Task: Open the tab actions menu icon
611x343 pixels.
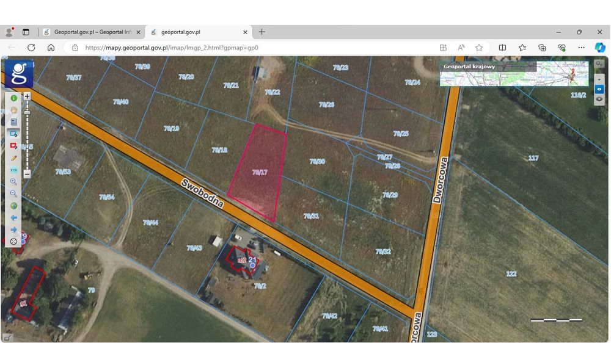Action: [x=26, y=32]
